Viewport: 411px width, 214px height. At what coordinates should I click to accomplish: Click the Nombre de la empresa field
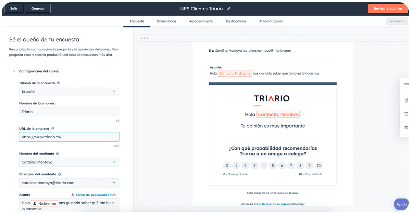tap(69, 112)
